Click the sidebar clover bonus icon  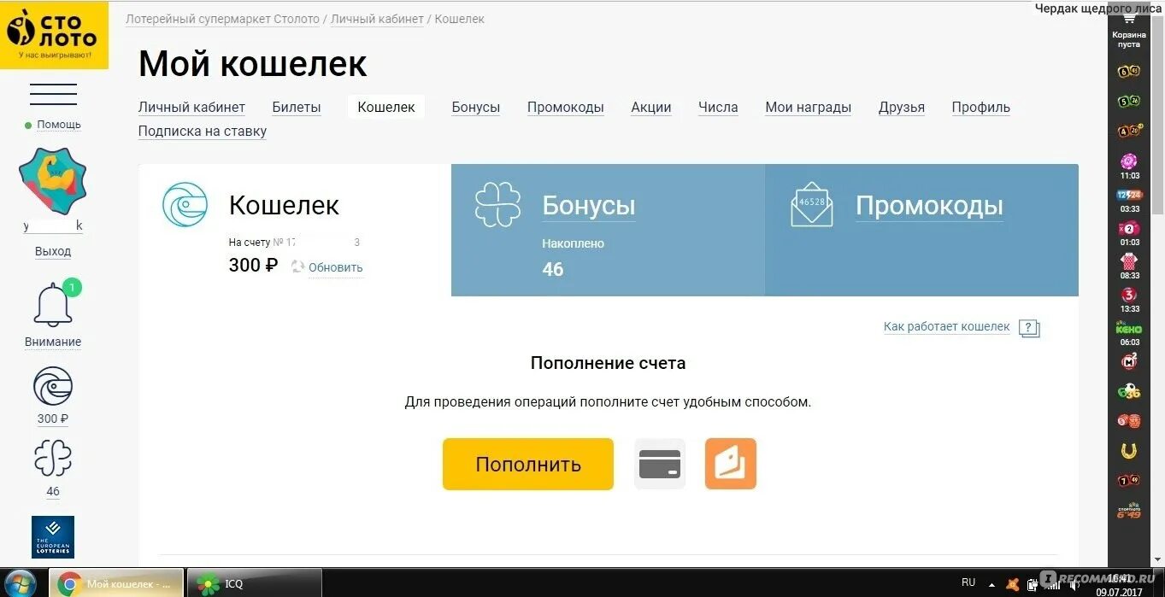[53, 459]
